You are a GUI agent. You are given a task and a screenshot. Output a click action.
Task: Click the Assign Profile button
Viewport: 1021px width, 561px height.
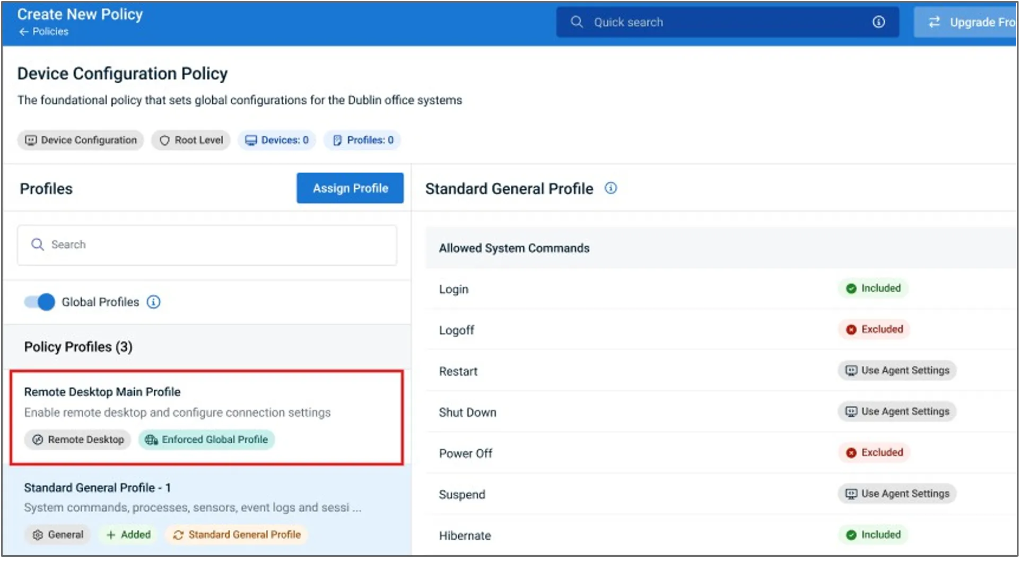click(x=350, y=188)
